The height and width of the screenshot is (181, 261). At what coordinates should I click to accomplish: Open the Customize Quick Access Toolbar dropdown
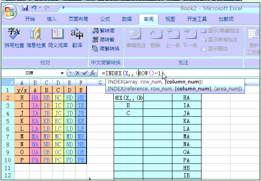(63, 7)
